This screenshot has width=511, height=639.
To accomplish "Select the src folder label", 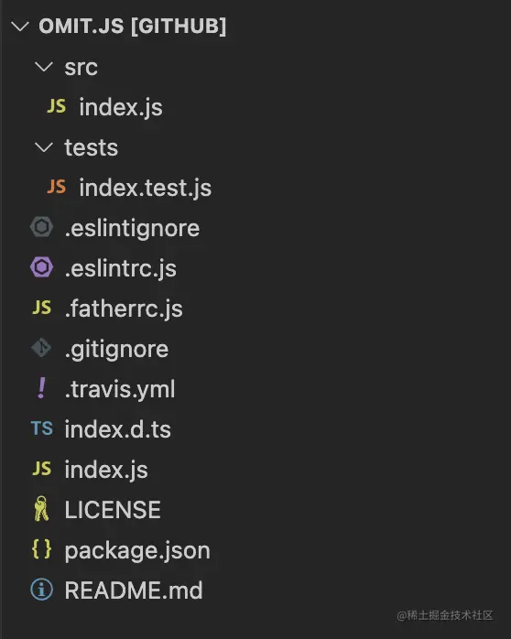I will pos(82,67).
